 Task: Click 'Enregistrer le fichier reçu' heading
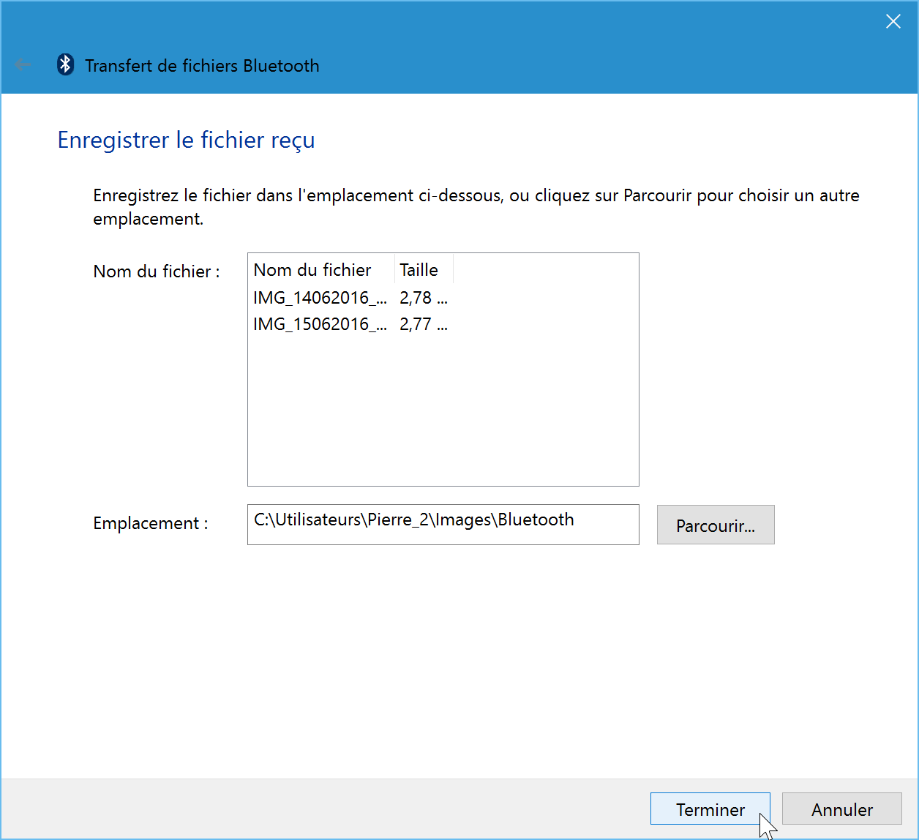click(186, 140)
